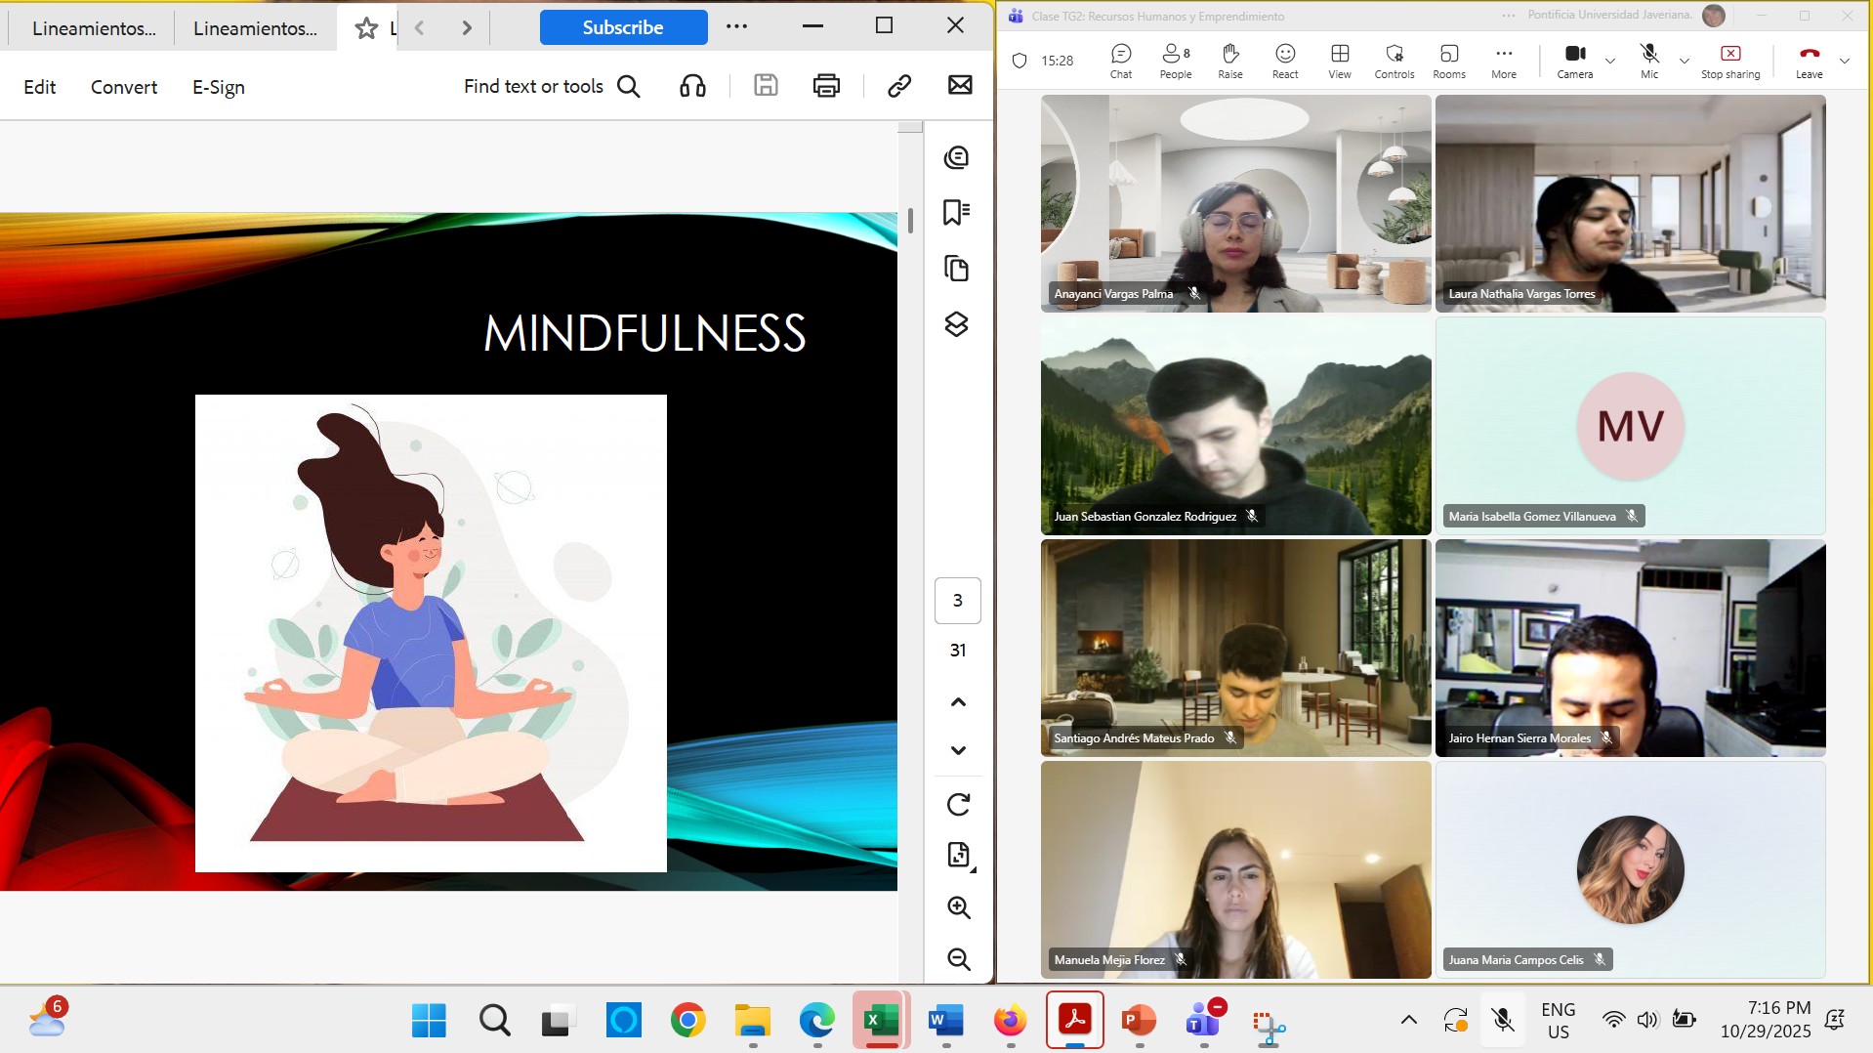Open the PDF bookmarks panel
The width and height of the screenshot is (1873, 1053).
tap(956, 212)
